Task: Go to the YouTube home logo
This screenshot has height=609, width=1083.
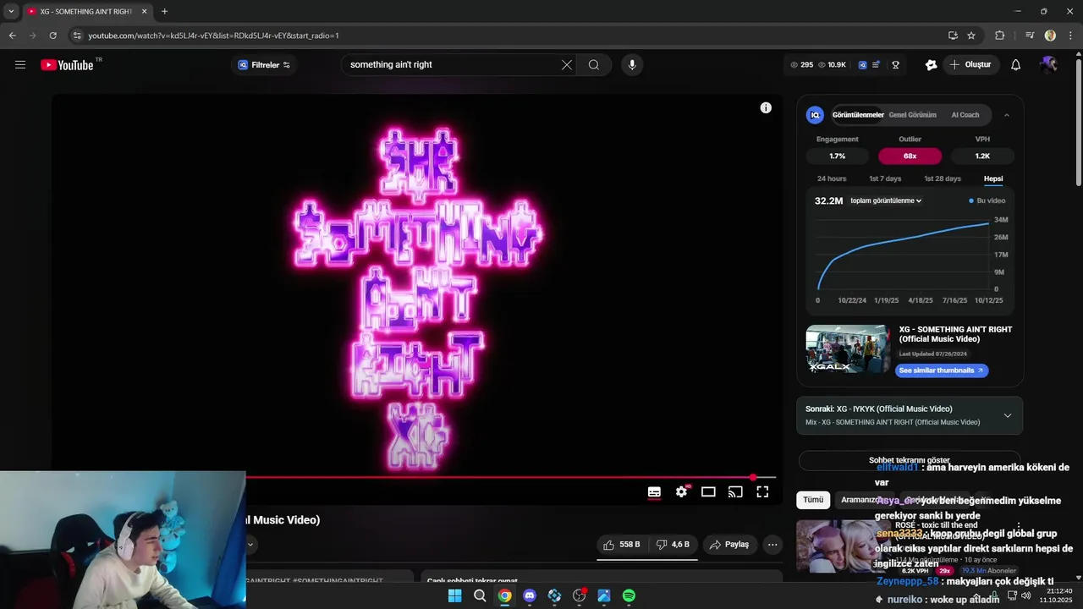Action: coord(67,64)
